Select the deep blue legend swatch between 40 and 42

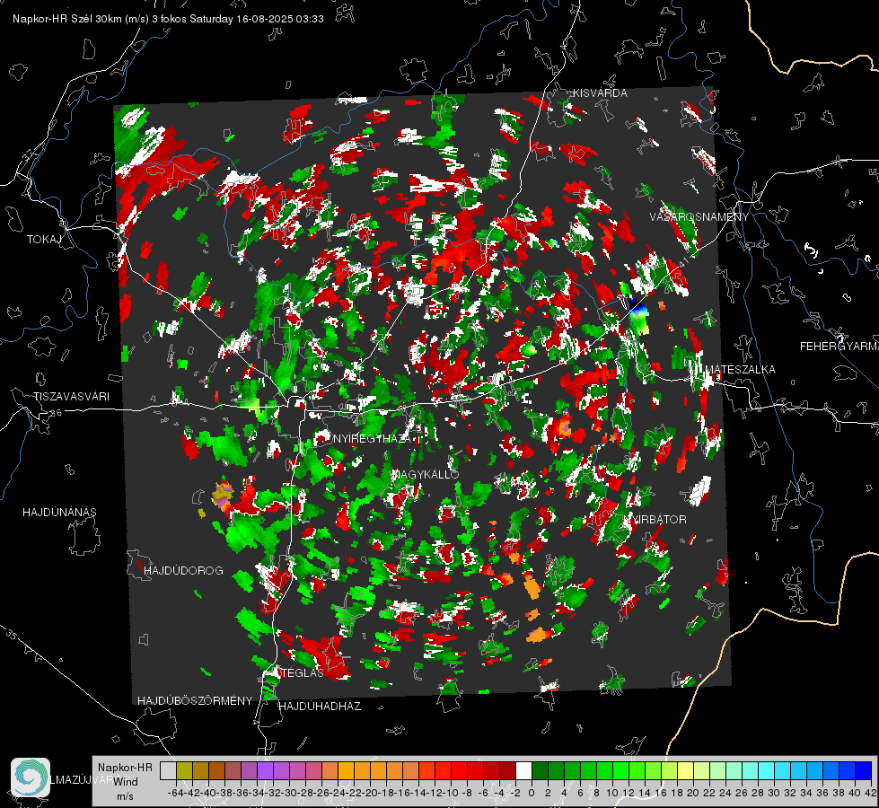(x=864, y=771)
